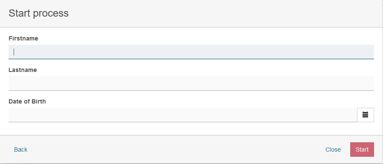Click the Start process dialog title
Image resolution: width=383 pixels, height=164 pixels.
39,13
